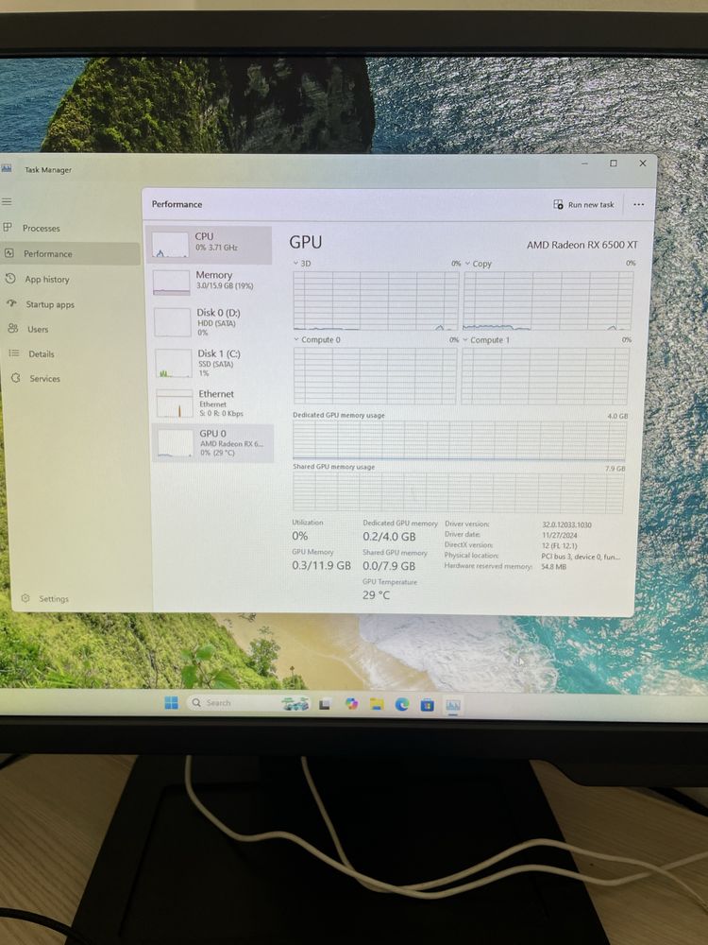Open the Copy engine graph dropdown
Viewport: 708px width, 945px height.
467,264
